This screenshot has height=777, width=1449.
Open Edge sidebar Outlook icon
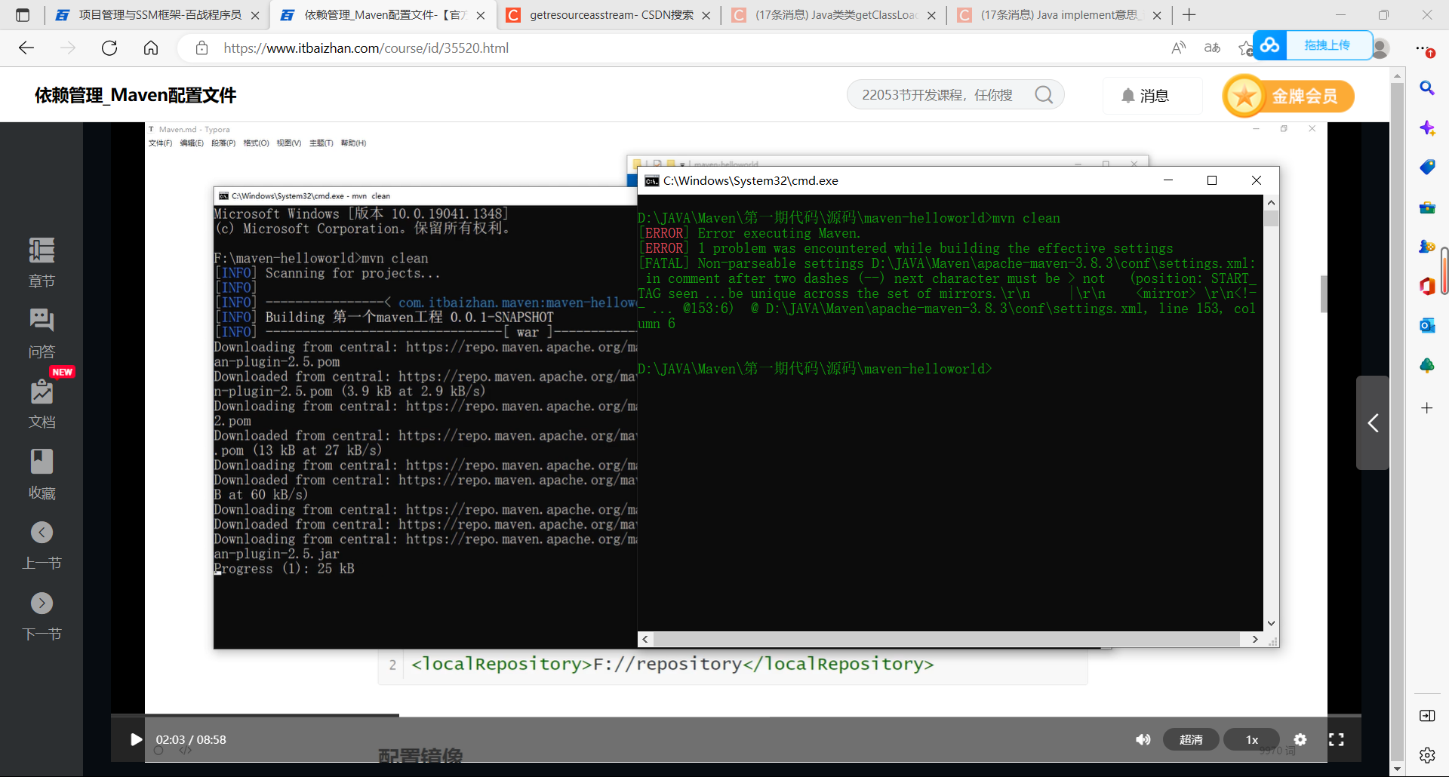(1426, 325)
